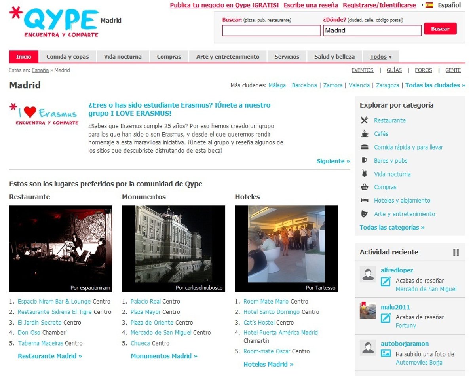Click the burger icon for Comida rápida
The height and width of the screenshot is (376, 475).
click(x=364, y=147)
